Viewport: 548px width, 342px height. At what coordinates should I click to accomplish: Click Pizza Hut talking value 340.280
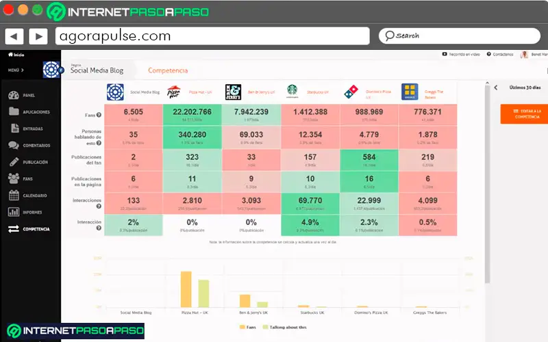192,135
